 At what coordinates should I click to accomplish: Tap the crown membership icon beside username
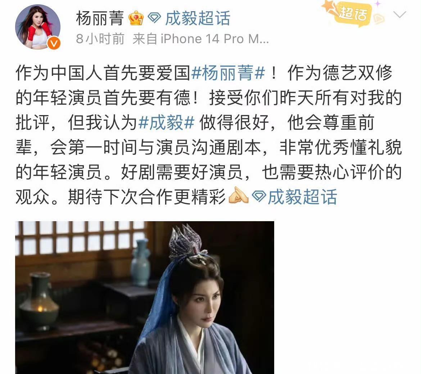tap(136, 18)
